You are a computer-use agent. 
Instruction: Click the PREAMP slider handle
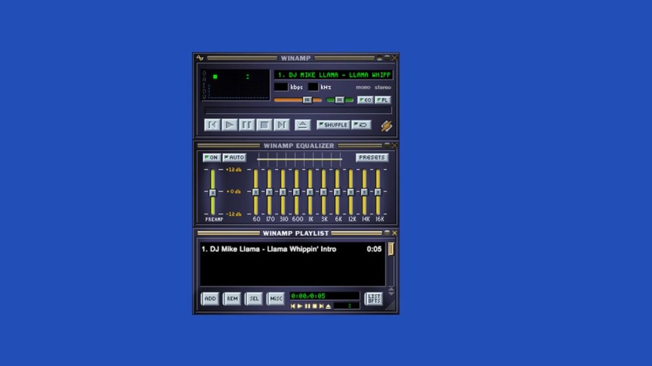point(213,193)
